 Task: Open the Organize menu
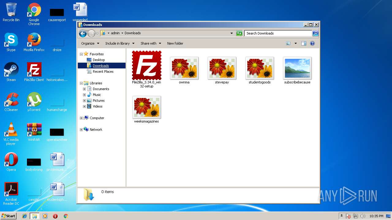point(90,43)
